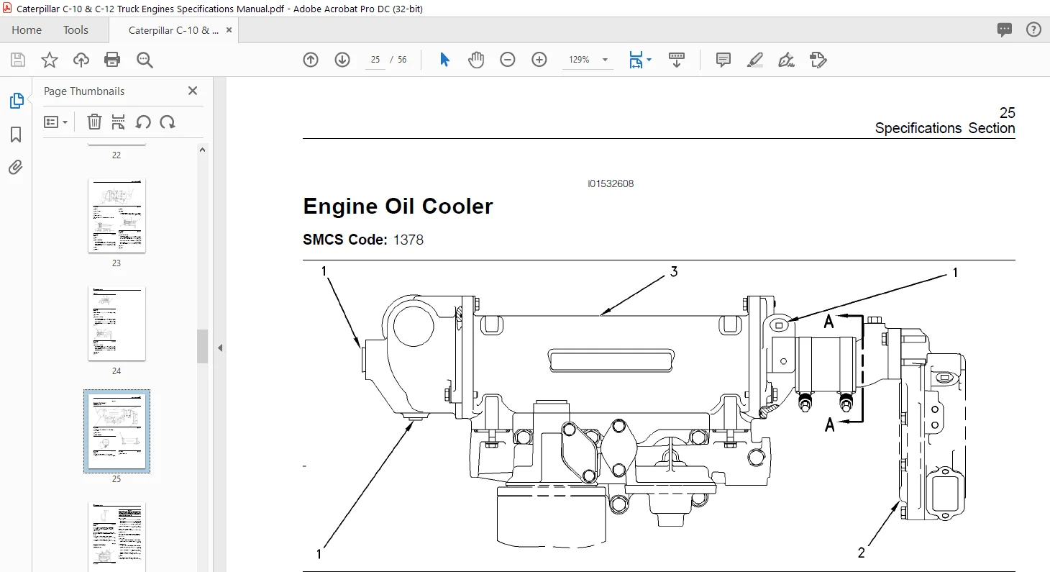The width and height of the screenshot is (1050, 572).
Task: Close the Page Thumbnails panel
Action: [x=193, y=91]
